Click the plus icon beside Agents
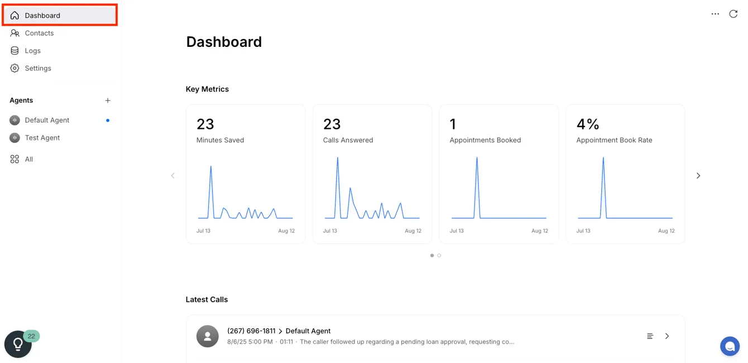This screenshot has width=748, height=363. 108,100
